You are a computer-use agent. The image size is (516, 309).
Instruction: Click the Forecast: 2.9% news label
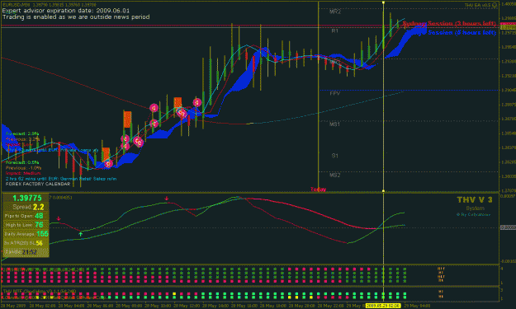tap(22, 133)
